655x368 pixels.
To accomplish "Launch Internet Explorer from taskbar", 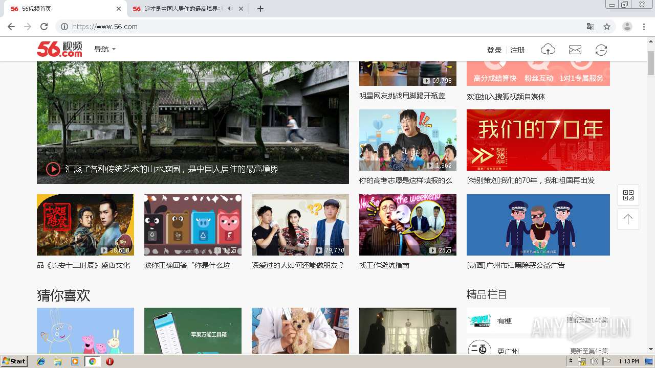I will point(41,361).
